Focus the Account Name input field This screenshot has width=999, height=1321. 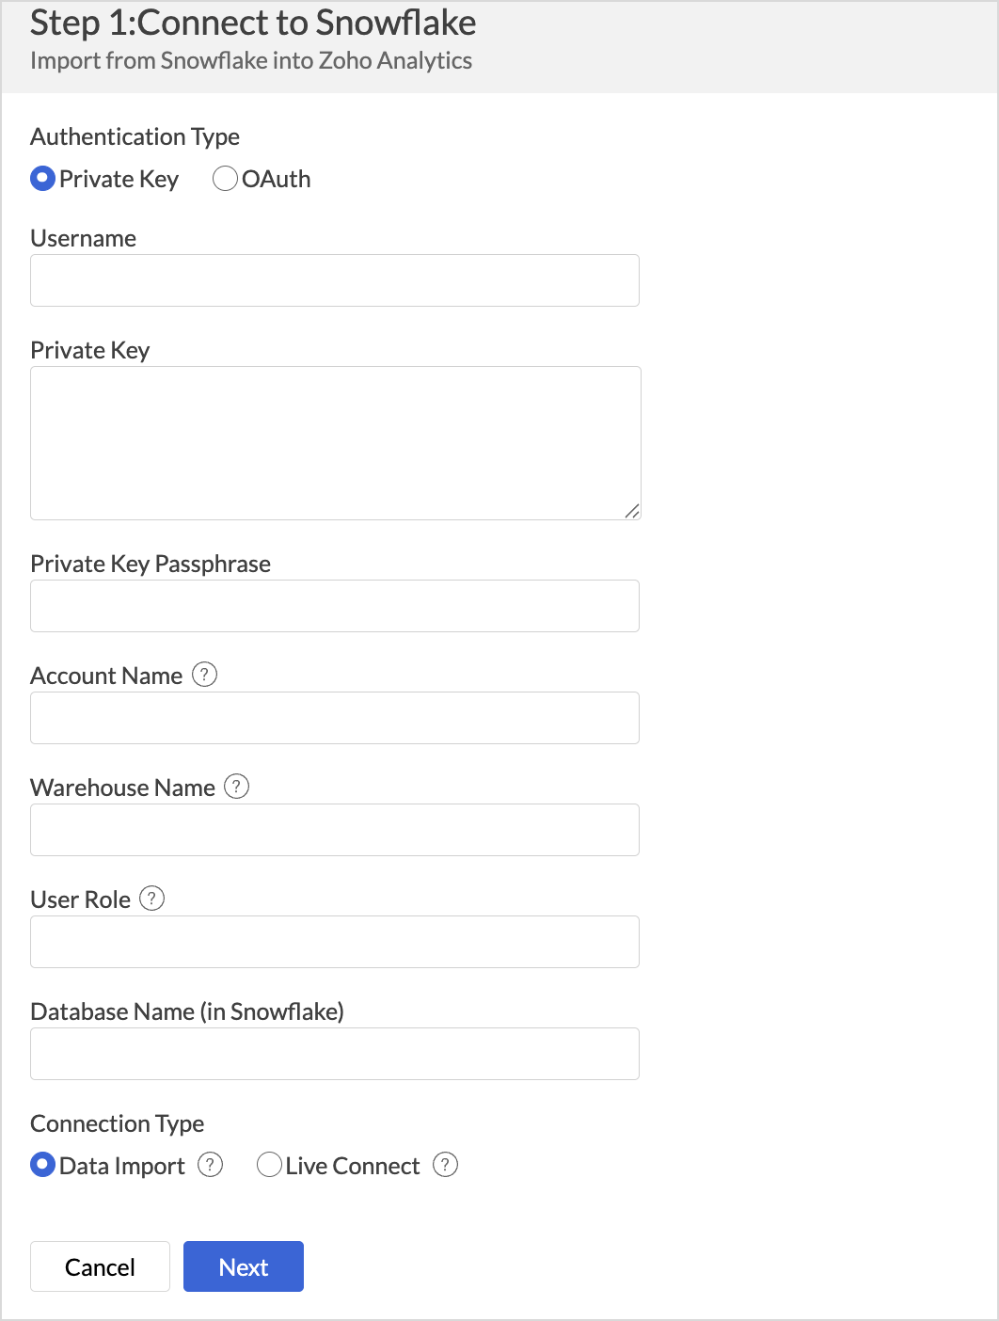coord(335,718)
